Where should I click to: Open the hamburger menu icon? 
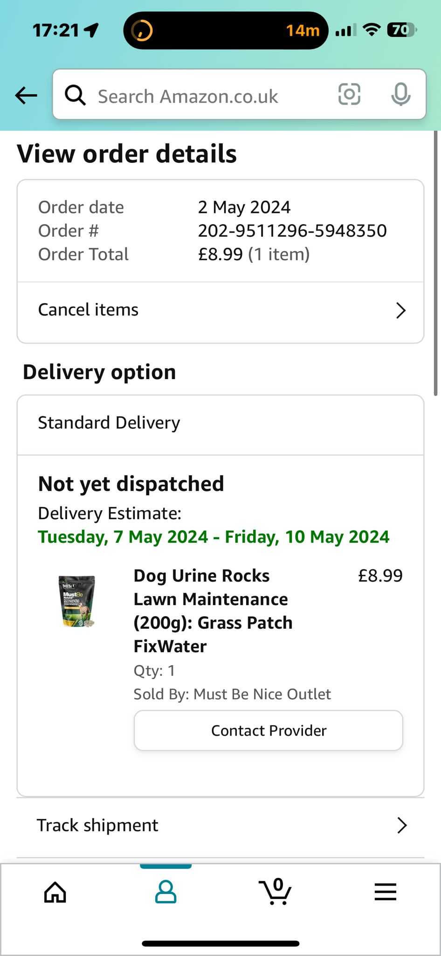(386, 892)
